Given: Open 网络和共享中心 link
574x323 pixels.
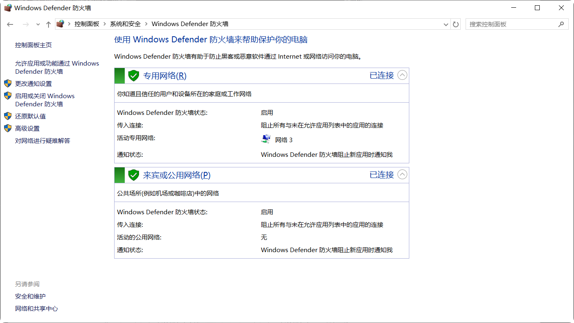Looking at the screenshot, I should (x=37, y=309).
